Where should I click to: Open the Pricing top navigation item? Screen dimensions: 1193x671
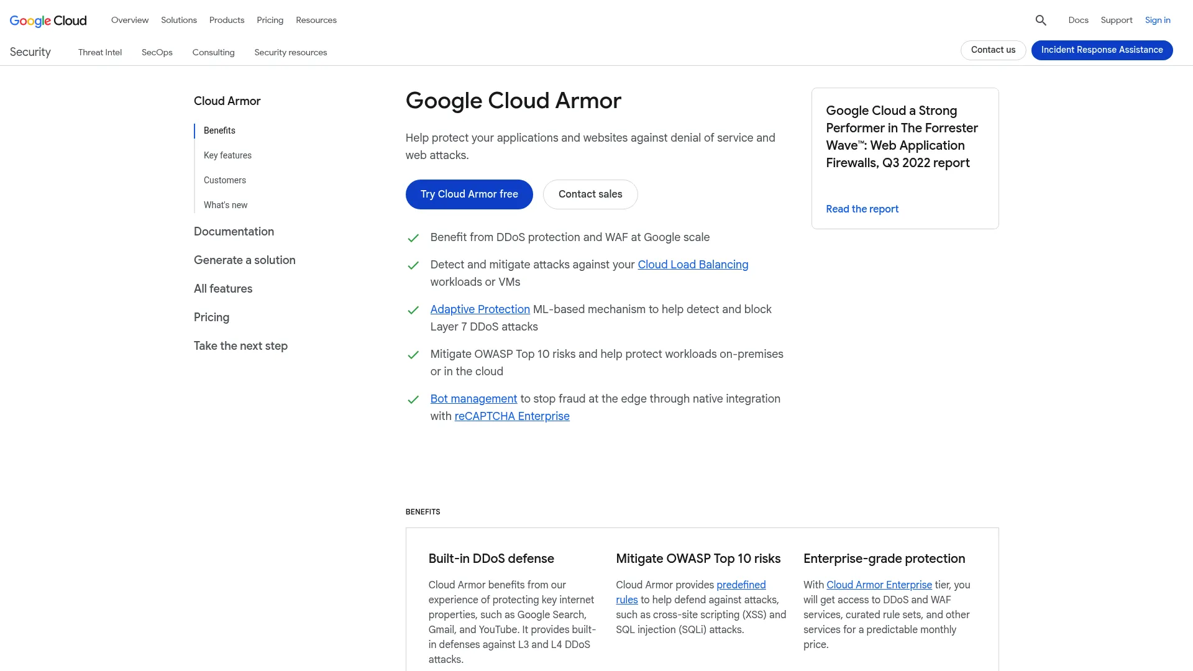pos(270,20)
